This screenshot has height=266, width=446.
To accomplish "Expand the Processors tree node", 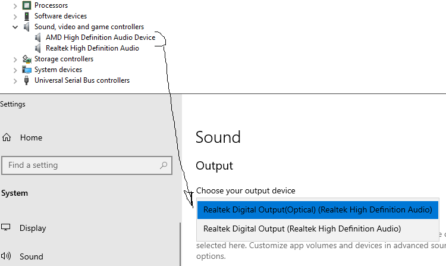I will (x=15, y=6).
